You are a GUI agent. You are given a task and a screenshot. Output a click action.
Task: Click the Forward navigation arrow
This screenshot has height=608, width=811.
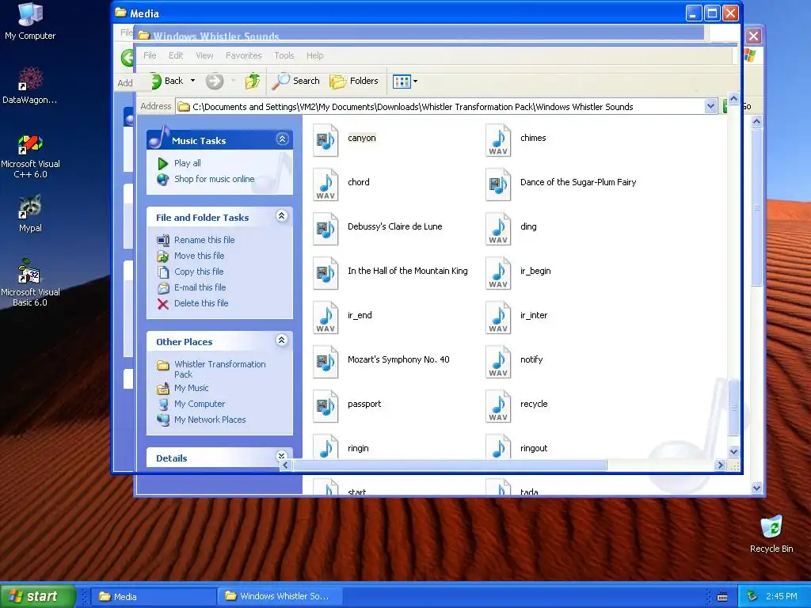tap(215, 82)
